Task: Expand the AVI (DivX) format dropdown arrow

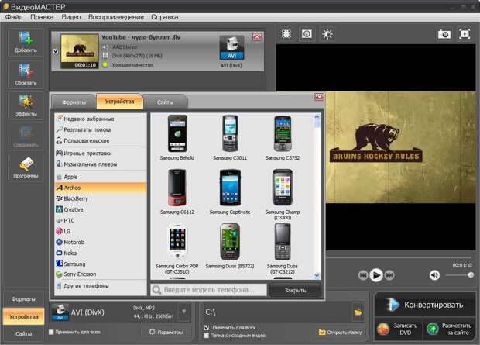Action: pos(183,312)
